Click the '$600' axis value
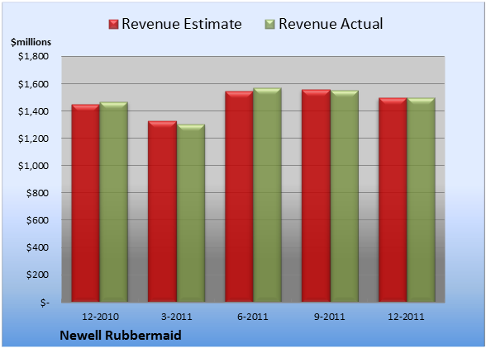486x348 pixels. click(x=37, y=220)
